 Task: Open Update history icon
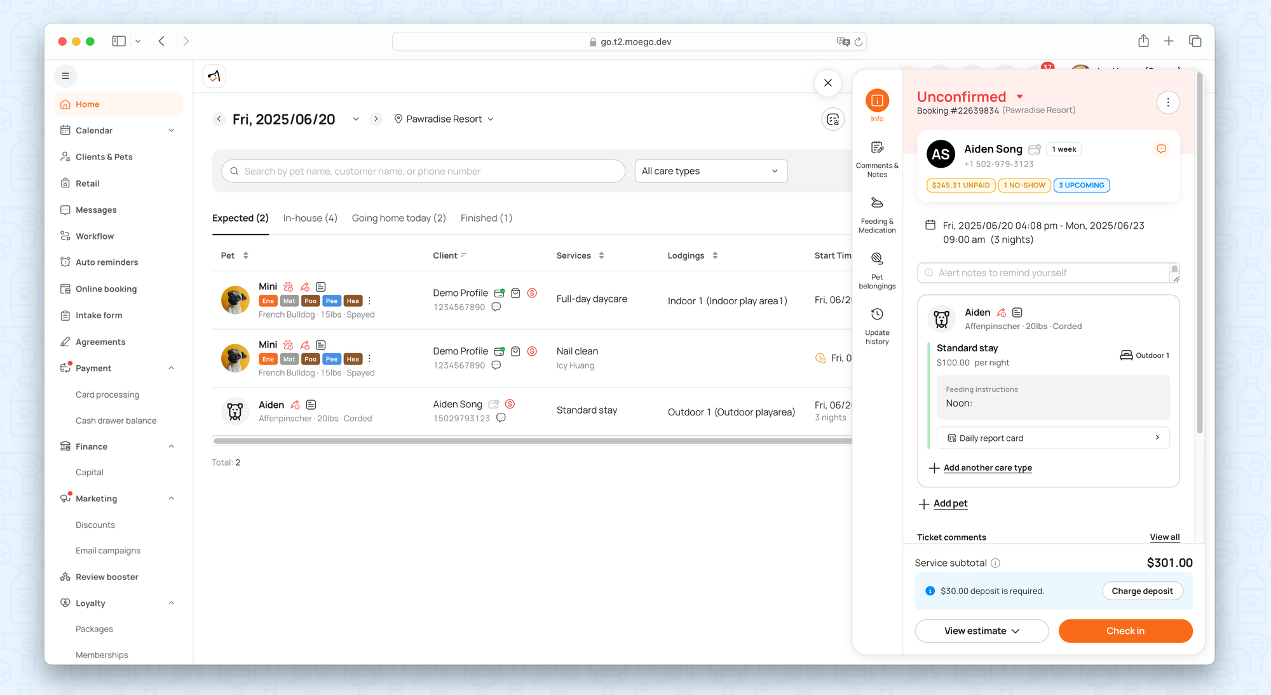tap(877, 314)
